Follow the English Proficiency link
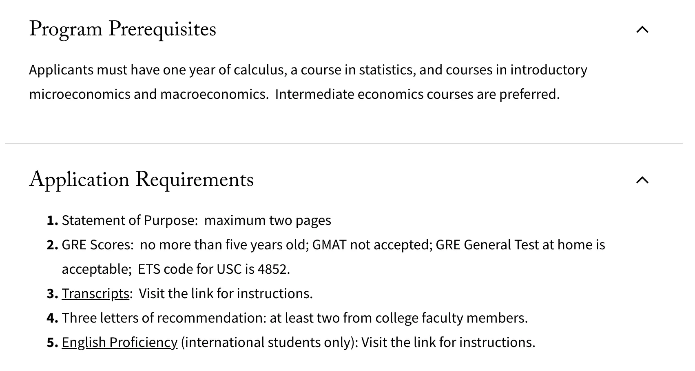 [120, 342]
